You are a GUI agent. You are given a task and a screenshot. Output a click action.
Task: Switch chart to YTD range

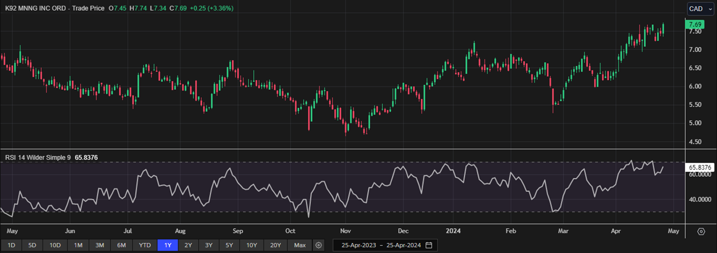point(145,245)
